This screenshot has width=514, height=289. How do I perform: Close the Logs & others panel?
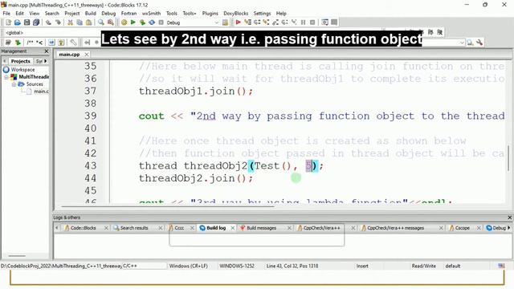coord(510,218)
